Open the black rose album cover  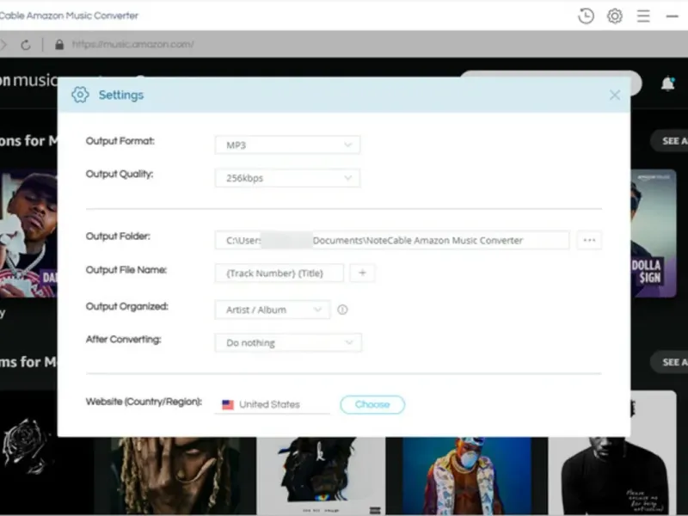coord(28,453)
